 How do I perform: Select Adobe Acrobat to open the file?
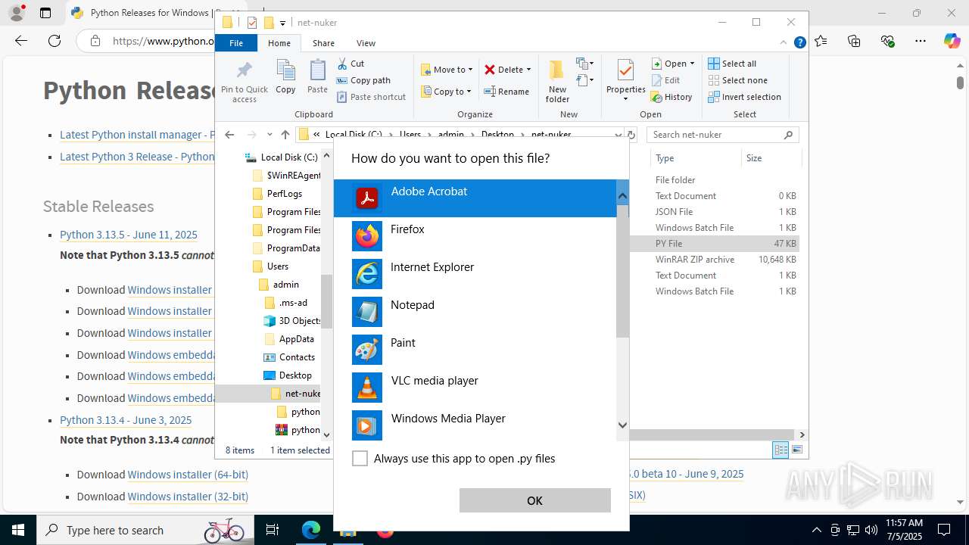coord(475,198)
